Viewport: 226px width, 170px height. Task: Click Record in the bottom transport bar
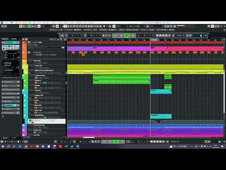tap(122, 142)
